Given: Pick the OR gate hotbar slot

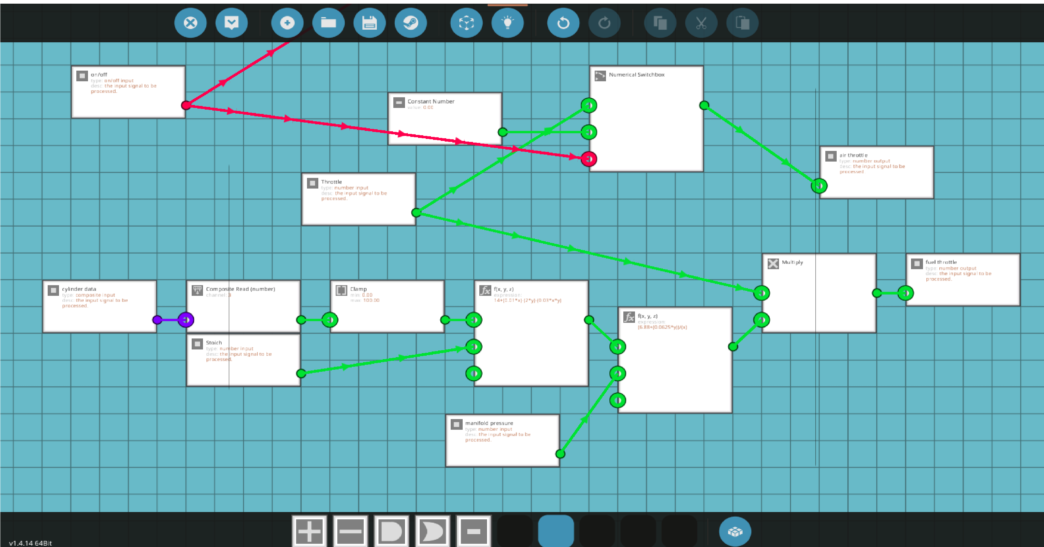Looking at the screenshot, I should 432,531.
